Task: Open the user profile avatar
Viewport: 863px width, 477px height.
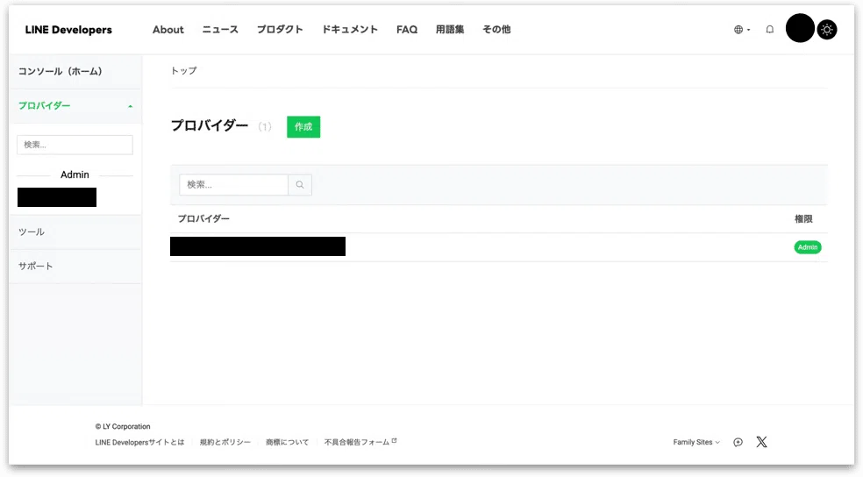Action: coord(800,28)
